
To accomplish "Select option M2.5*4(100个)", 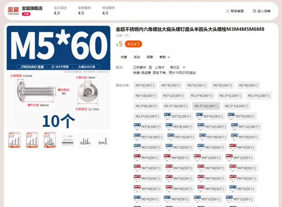I will pos(202,96).
